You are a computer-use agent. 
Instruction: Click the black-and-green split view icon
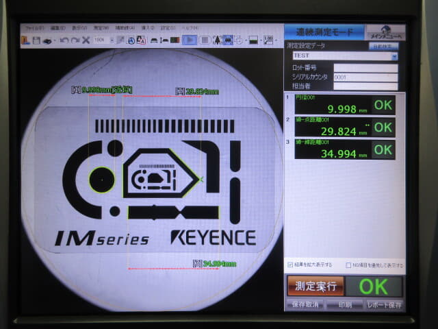click(x=253, y=40)
